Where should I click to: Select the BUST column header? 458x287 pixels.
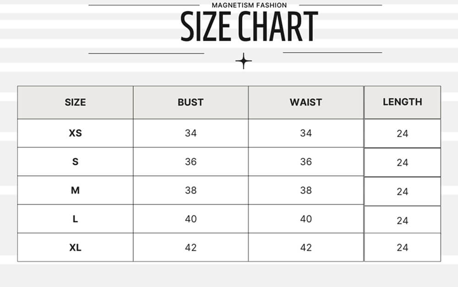[x=191, y=102]
